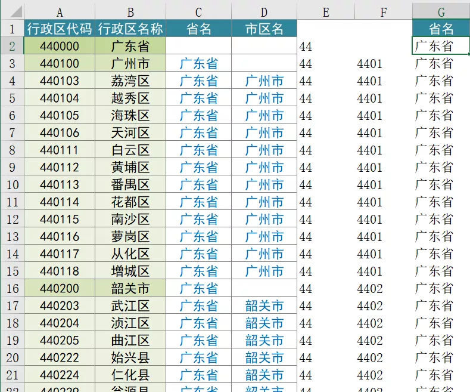
Task: Select column A header
Action: point(60,12)
